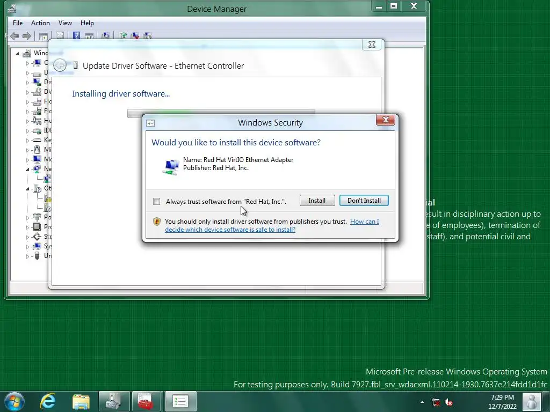Click the Uninstall device toolbar icon with red X
Viewport: 550px width, 412px height.
click(x=135, y=36)
